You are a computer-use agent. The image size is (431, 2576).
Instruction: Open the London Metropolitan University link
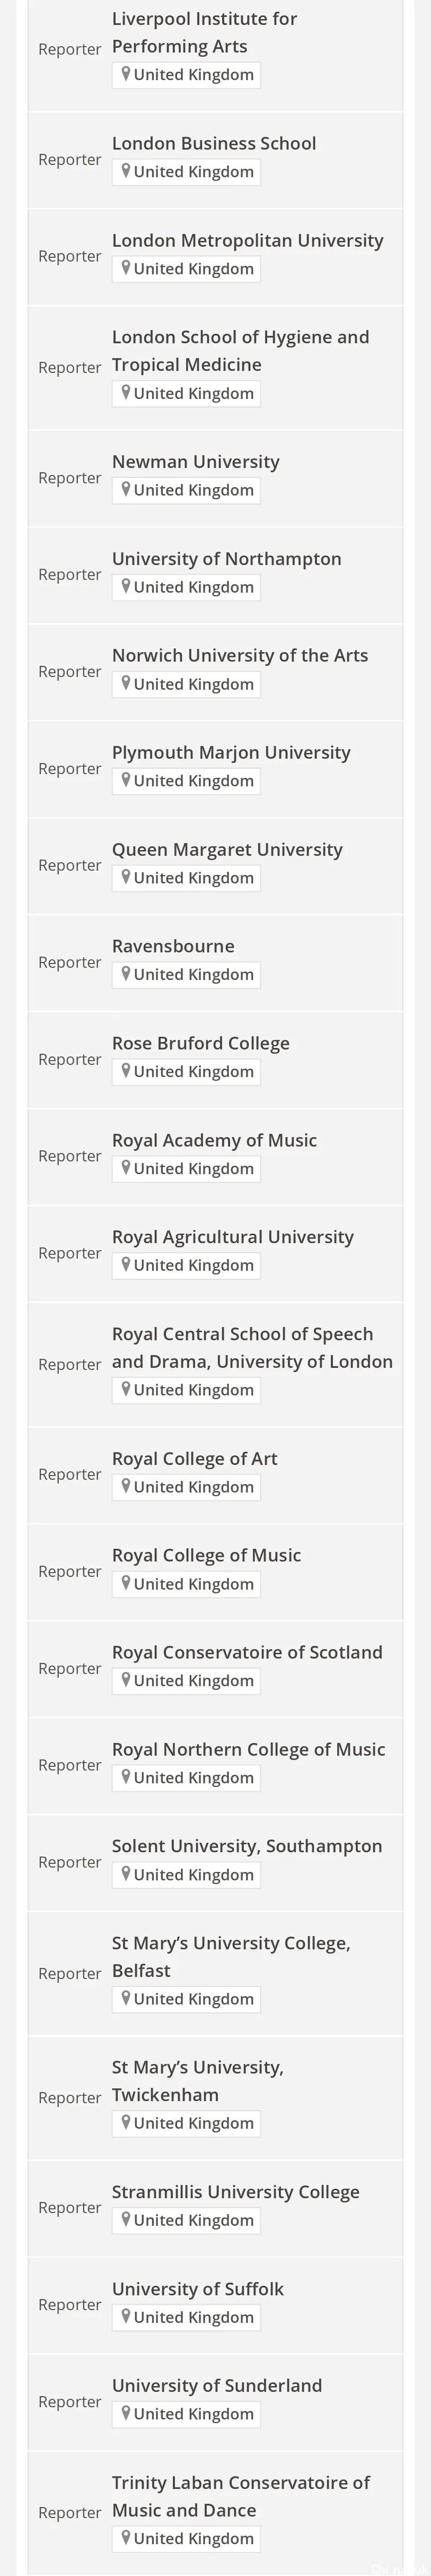pos(247,240)
